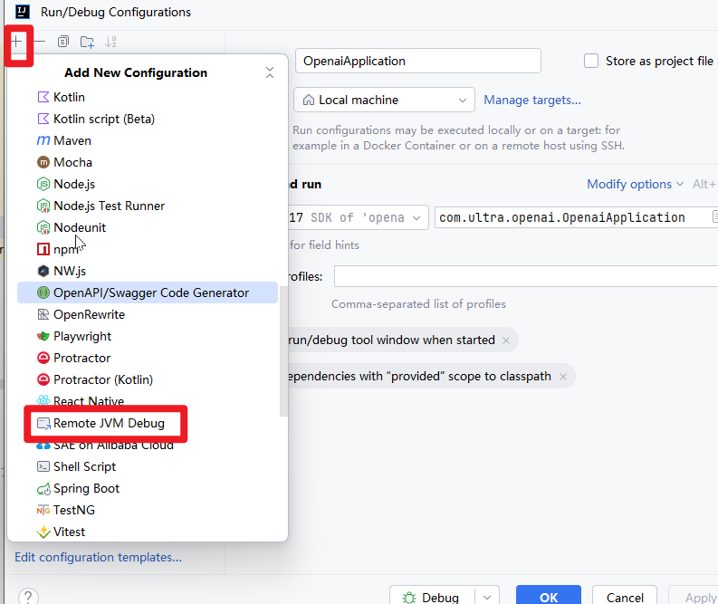Open the 17 SDK module dropdown
This screenshot has width=718, height=604.
[357, 217]
